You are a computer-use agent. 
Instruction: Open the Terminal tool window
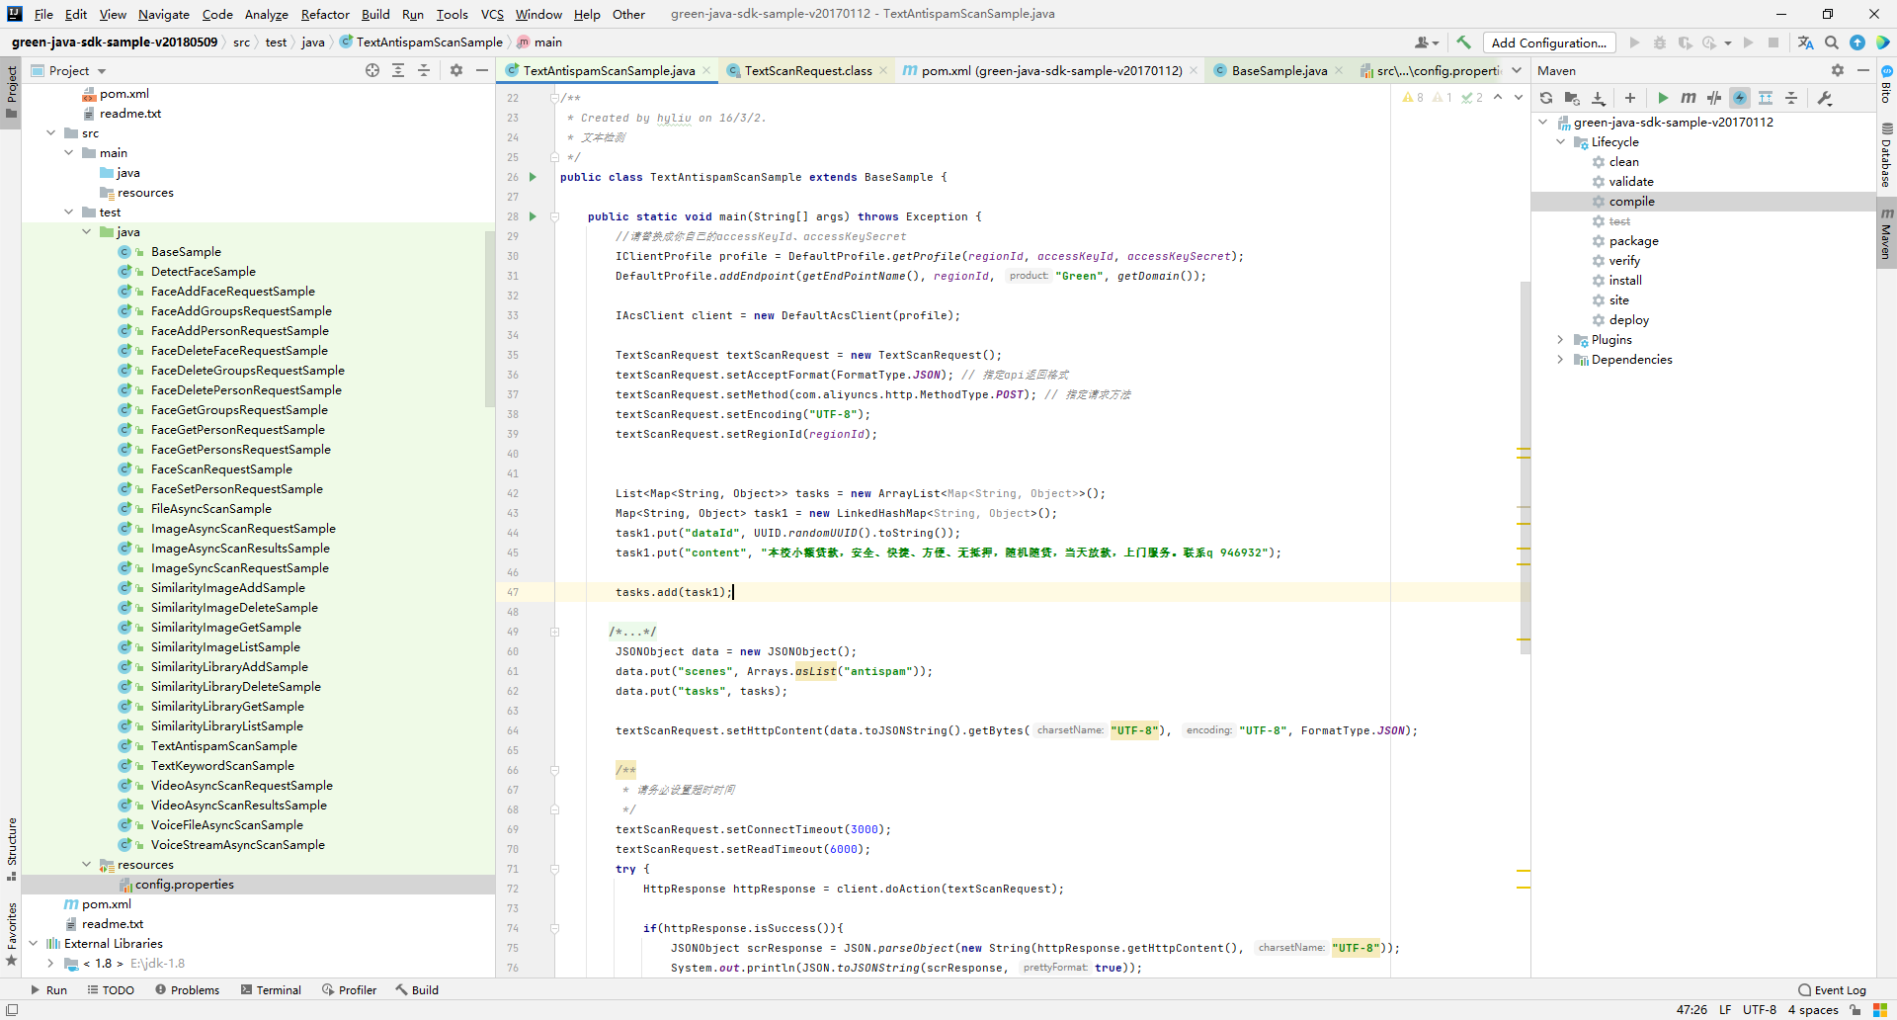click(x=271, y=989)
